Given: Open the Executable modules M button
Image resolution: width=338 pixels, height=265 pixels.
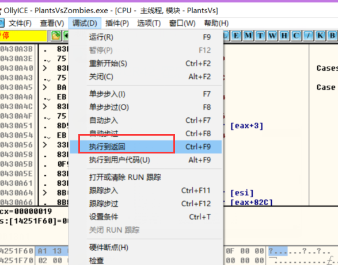Looking at the screenshot, I should [x=248, y=36].
